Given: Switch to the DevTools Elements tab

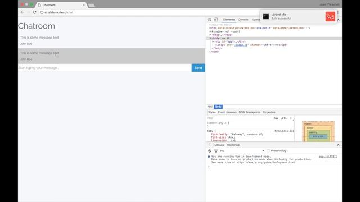Looking at the screenshot, I should 229,20.
